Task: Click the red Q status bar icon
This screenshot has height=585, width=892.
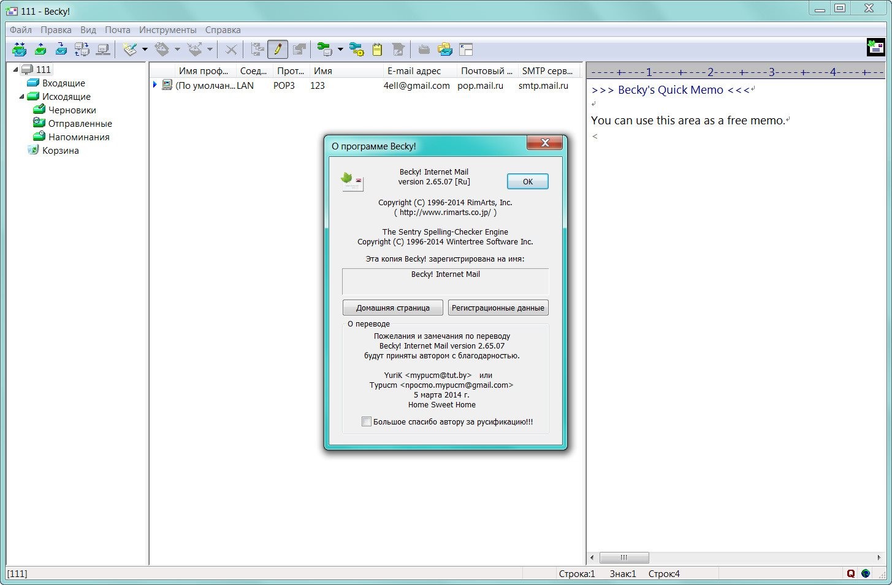Action: pos(850,573)
